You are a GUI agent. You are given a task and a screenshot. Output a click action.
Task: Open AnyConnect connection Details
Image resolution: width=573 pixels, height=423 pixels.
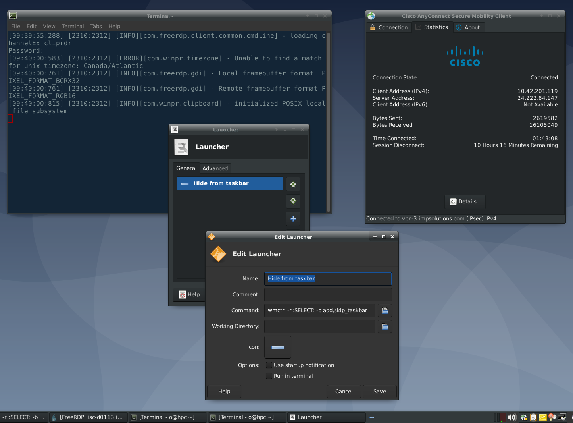pyautogui.click(x=465, y=202)
